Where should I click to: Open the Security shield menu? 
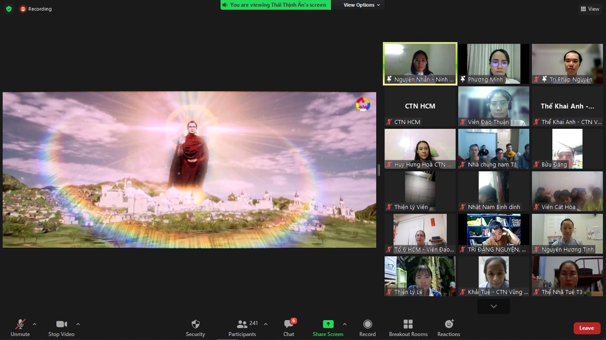click(196, 328)
